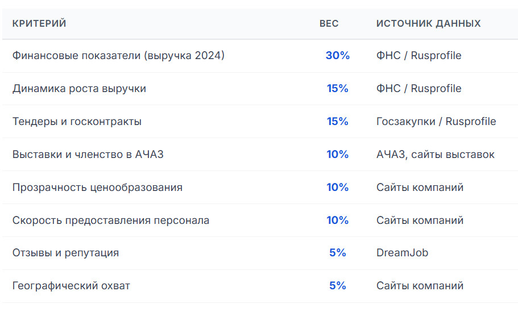Click the DreamJob source cell
The width and height of the screenshot is (518, 312).
(x=402, y=253)
